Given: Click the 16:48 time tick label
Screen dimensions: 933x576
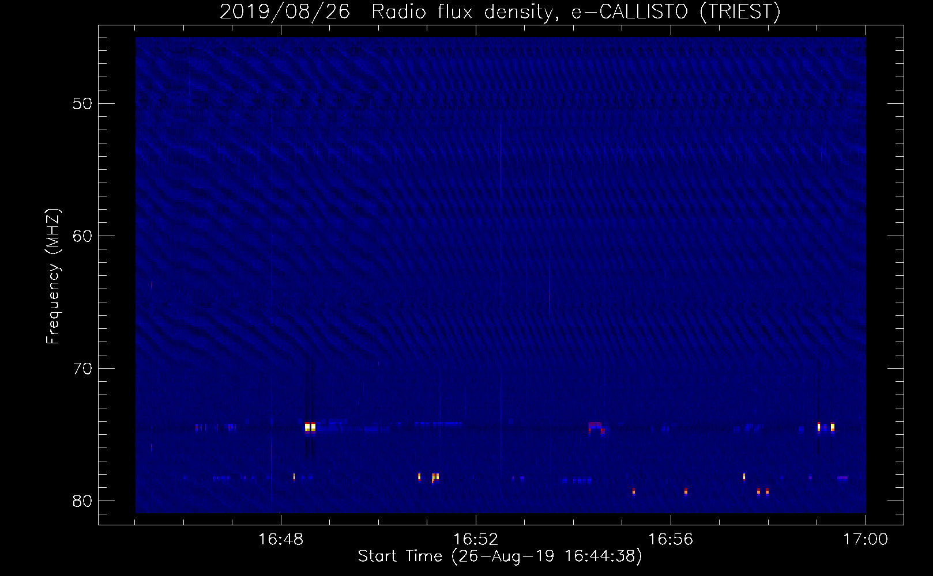Looking at the screenshot, I should [x=281, y=540].
